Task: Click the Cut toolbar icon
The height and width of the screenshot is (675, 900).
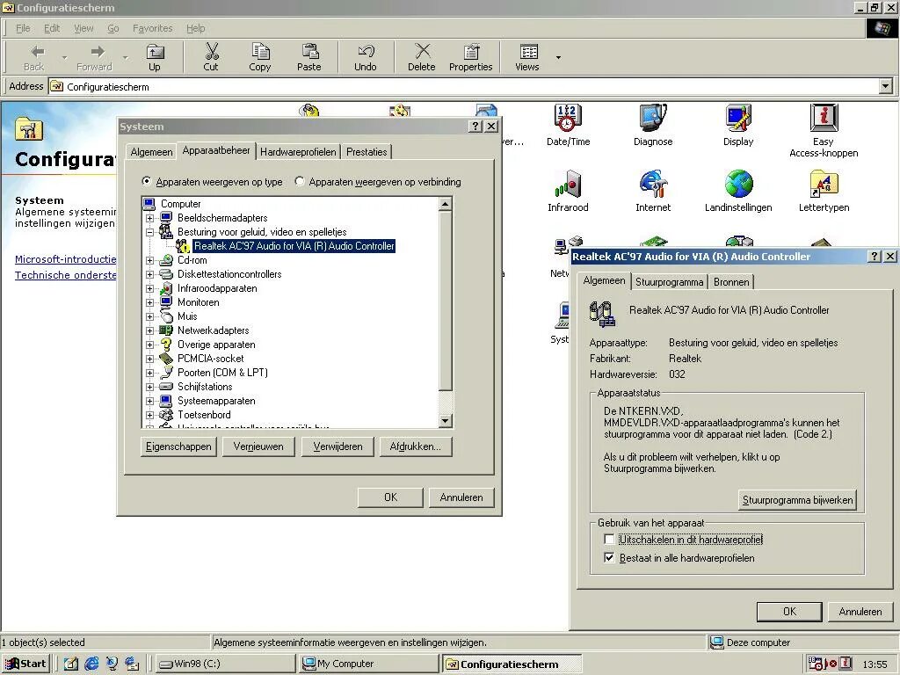Action: 211,57
